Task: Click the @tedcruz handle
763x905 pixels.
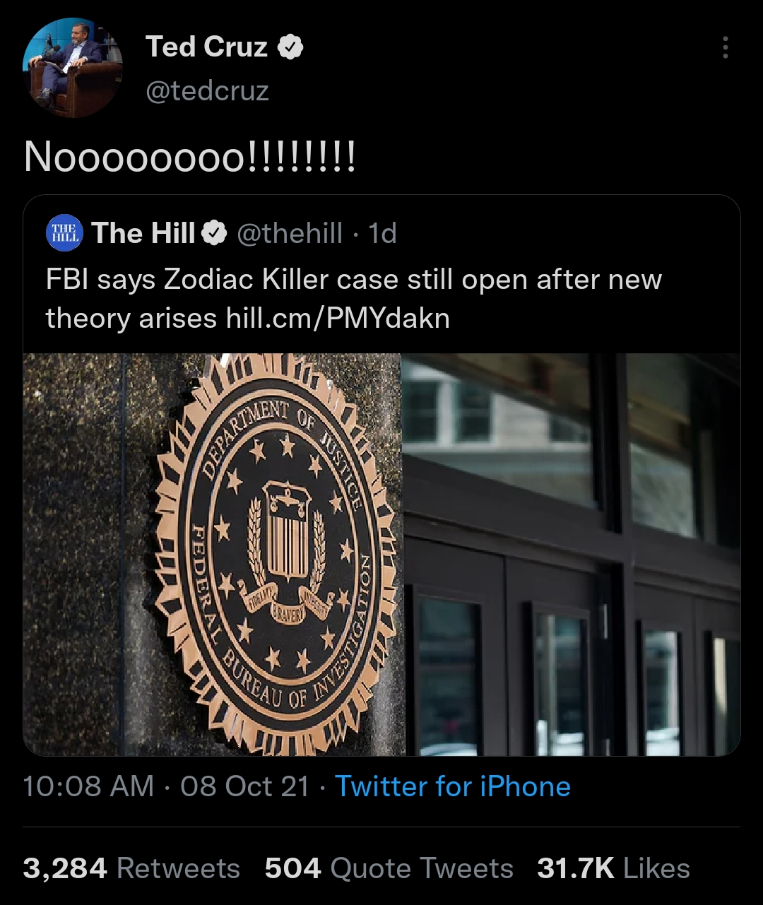Action: [207, 91]
